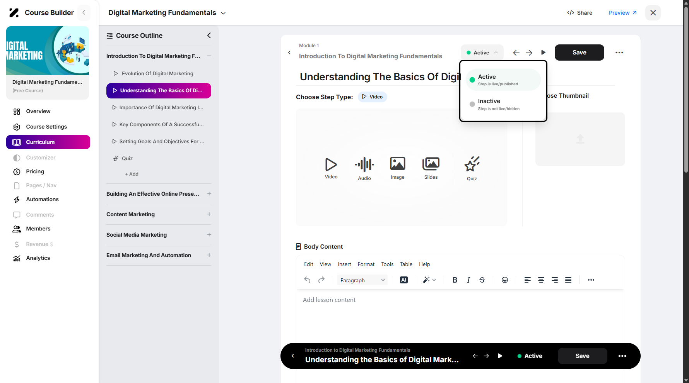The height and width of the screenshot is (383, 689).
Task: Click the Share button
Action: pyautogui.click(x=580, y=13)
